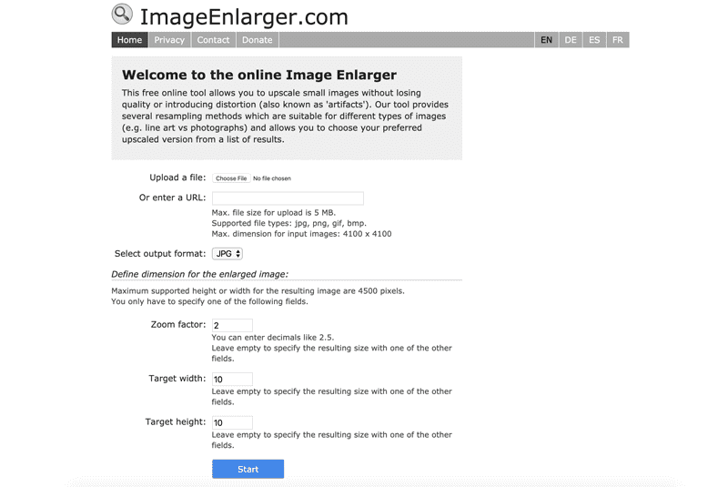Open the ImageEnlarger.com site title
The height and width of the screenshot is (487, 728).
pos(244,17)
